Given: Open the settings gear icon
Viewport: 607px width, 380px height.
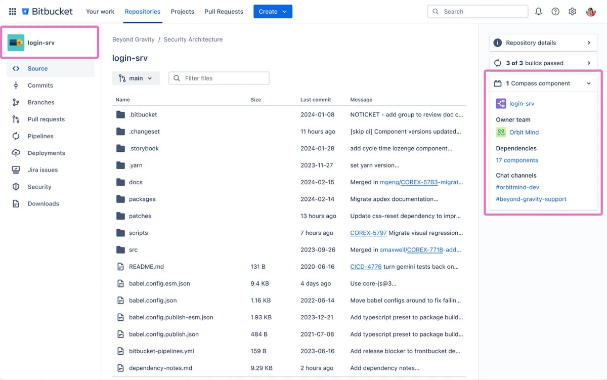Looking at the screenshot, I should [x=572, y=12].
